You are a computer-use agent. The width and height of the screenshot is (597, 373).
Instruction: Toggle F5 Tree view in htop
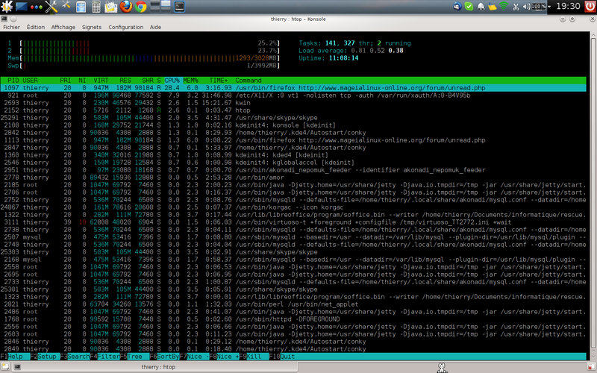[134, 357]
